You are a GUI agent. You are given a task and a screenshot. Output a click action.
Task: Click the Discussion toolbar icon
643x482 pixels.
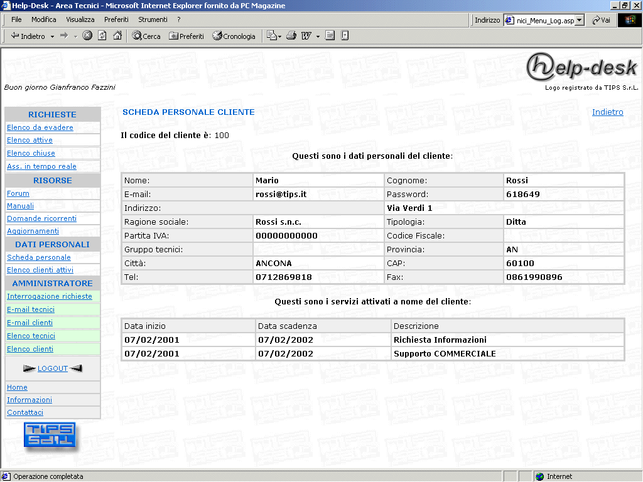pos(330,36)
